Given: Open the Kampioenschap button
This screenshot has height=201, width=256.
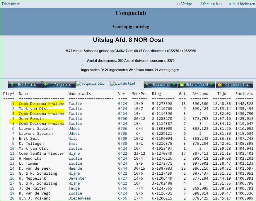Looking at the screenshot, I should coord(234,84).
